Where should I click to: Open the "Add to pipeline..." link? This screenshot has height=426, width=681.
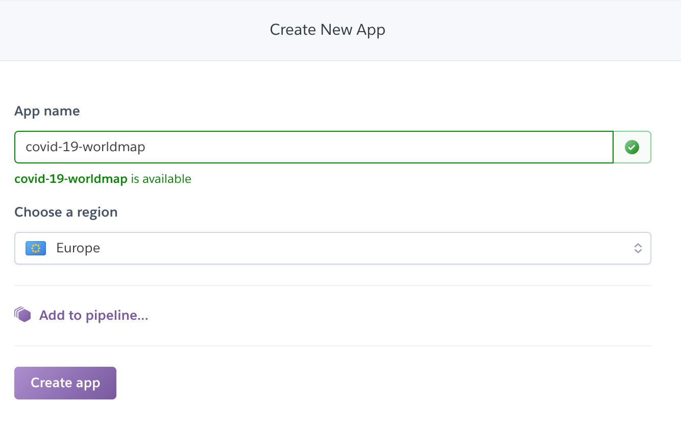point(93,315)
